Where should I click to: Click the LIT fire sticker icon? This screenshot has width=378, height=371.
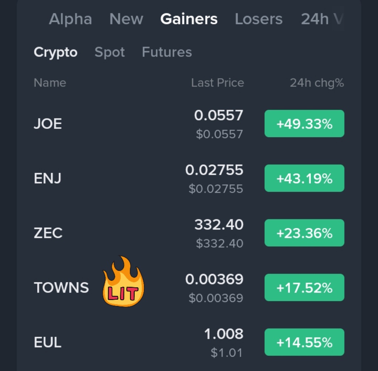tap(123, 282)
